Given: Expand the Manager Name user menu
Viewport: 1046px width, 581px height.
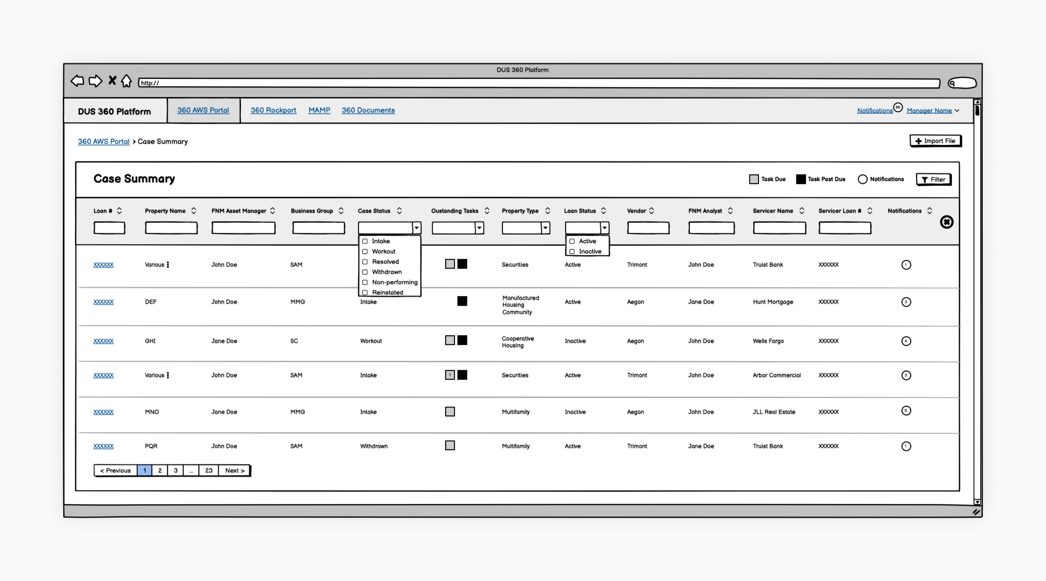Looking at the screenshot, I should [957, 111].
